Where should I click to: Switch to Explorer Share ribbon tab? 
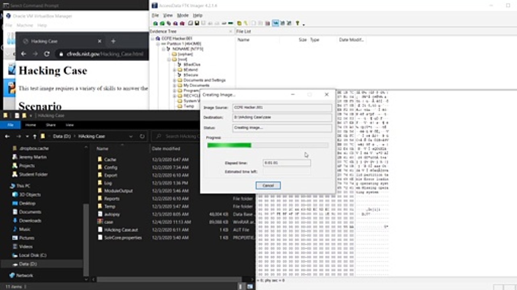point(50,125)
